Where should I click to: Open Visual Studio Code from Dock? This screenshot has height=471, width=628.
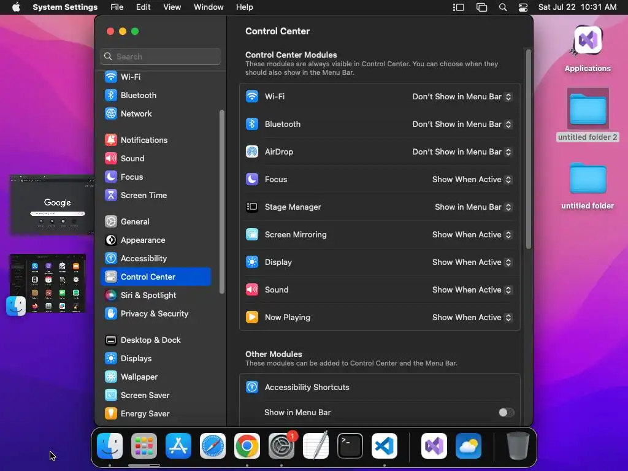click(x=385, y=446)
